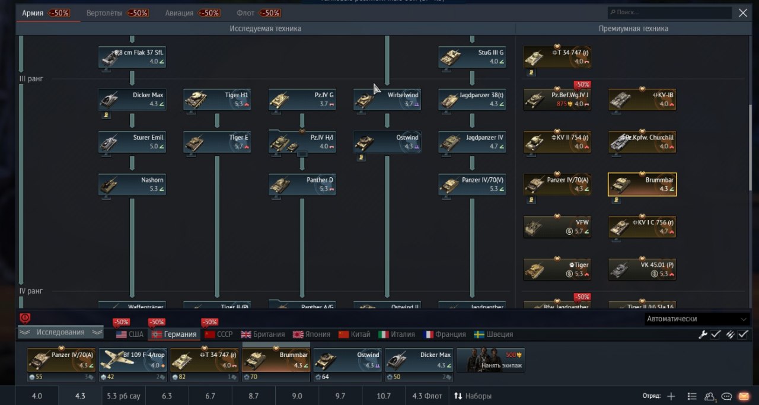Click the red shield emblem icon
Screen dimensions: 759x405
tap(25, 318)
